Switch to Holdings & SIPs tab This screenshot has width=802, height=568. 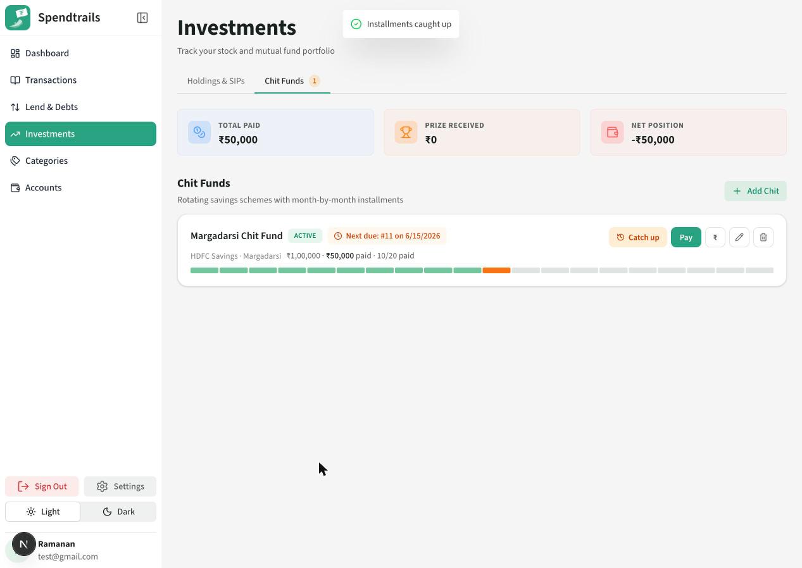(x=216, y=81)
